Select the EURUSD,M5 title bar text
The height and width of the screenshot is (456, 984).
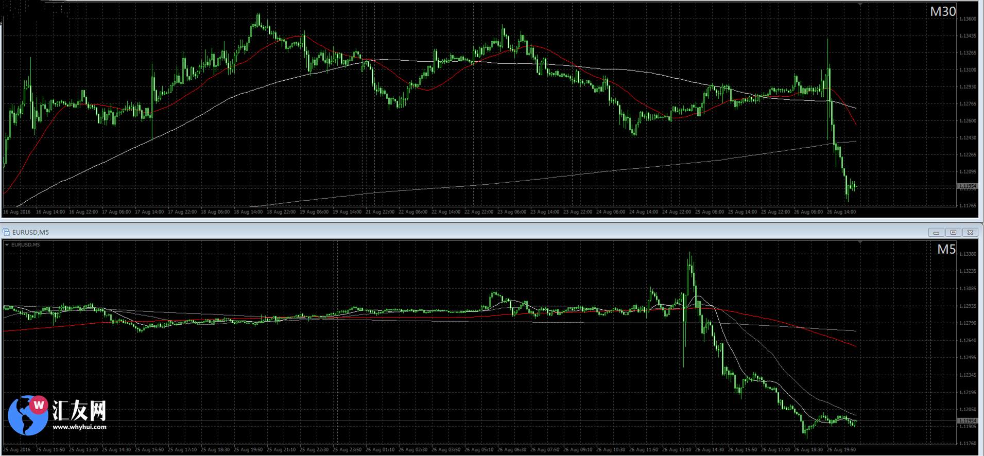30,233
